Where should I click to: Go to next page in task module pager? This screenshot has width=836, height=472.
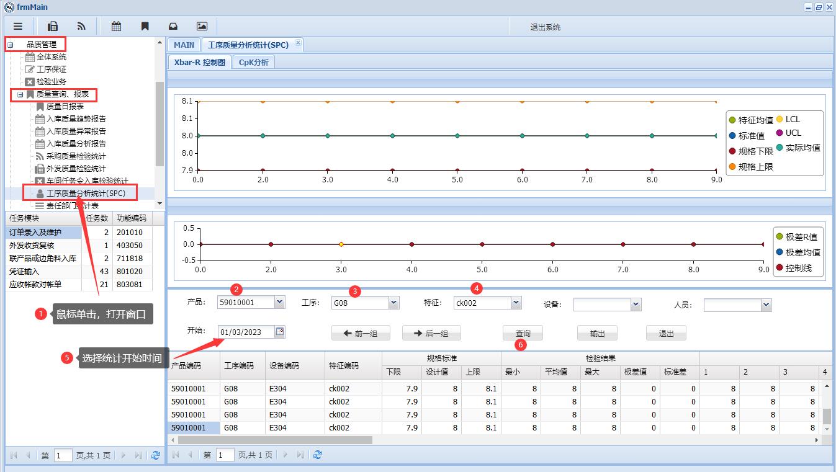point(124,455)
